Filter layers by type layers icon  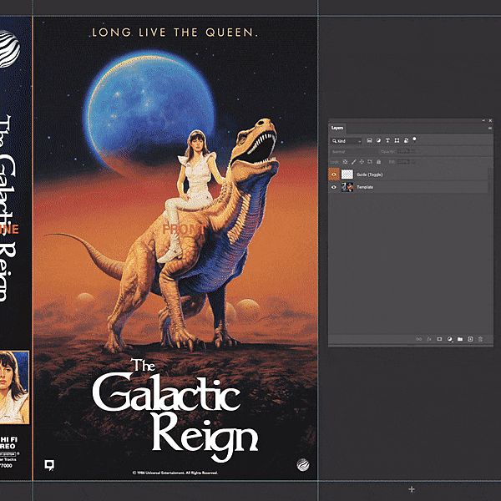387,140
